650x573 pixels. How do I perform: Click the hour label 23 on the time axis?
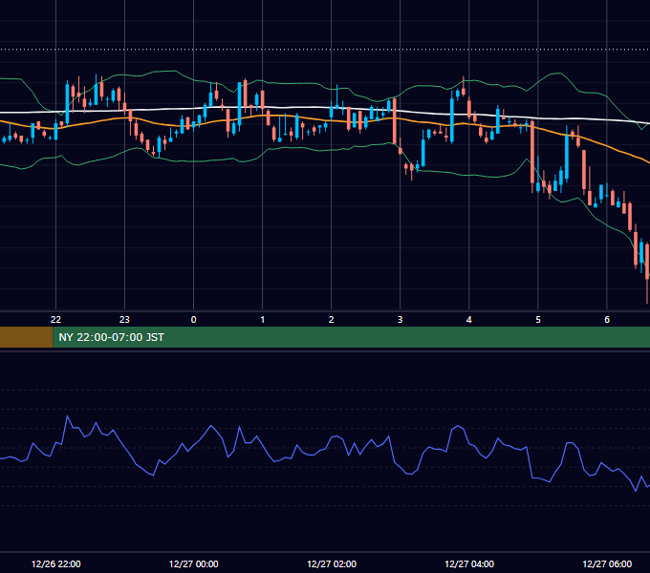pos(124,319)
